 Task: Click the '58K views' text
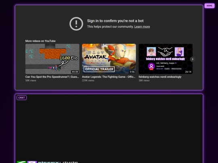(31, 80)
